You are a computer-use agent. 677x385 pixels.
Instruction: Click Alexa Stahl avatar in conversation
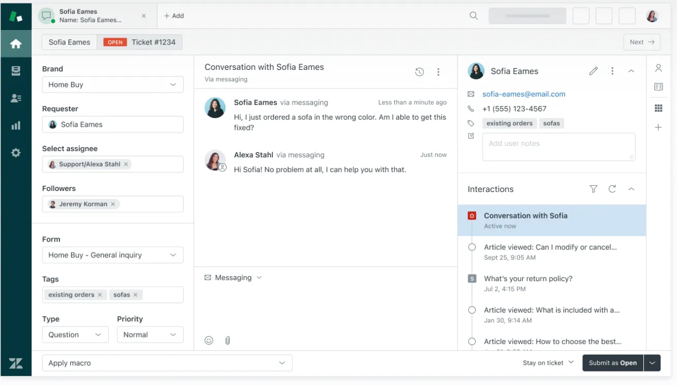[x=215, y=160]
